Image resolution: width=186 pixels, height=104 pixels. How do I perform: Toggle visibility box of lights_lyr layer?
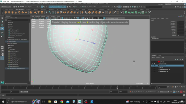pyautogui.click(x=152, y=62)
